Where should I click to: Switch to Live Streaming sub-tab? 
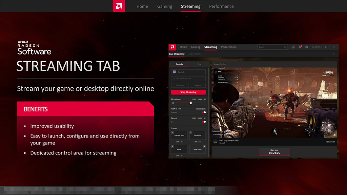coord(177,54)
